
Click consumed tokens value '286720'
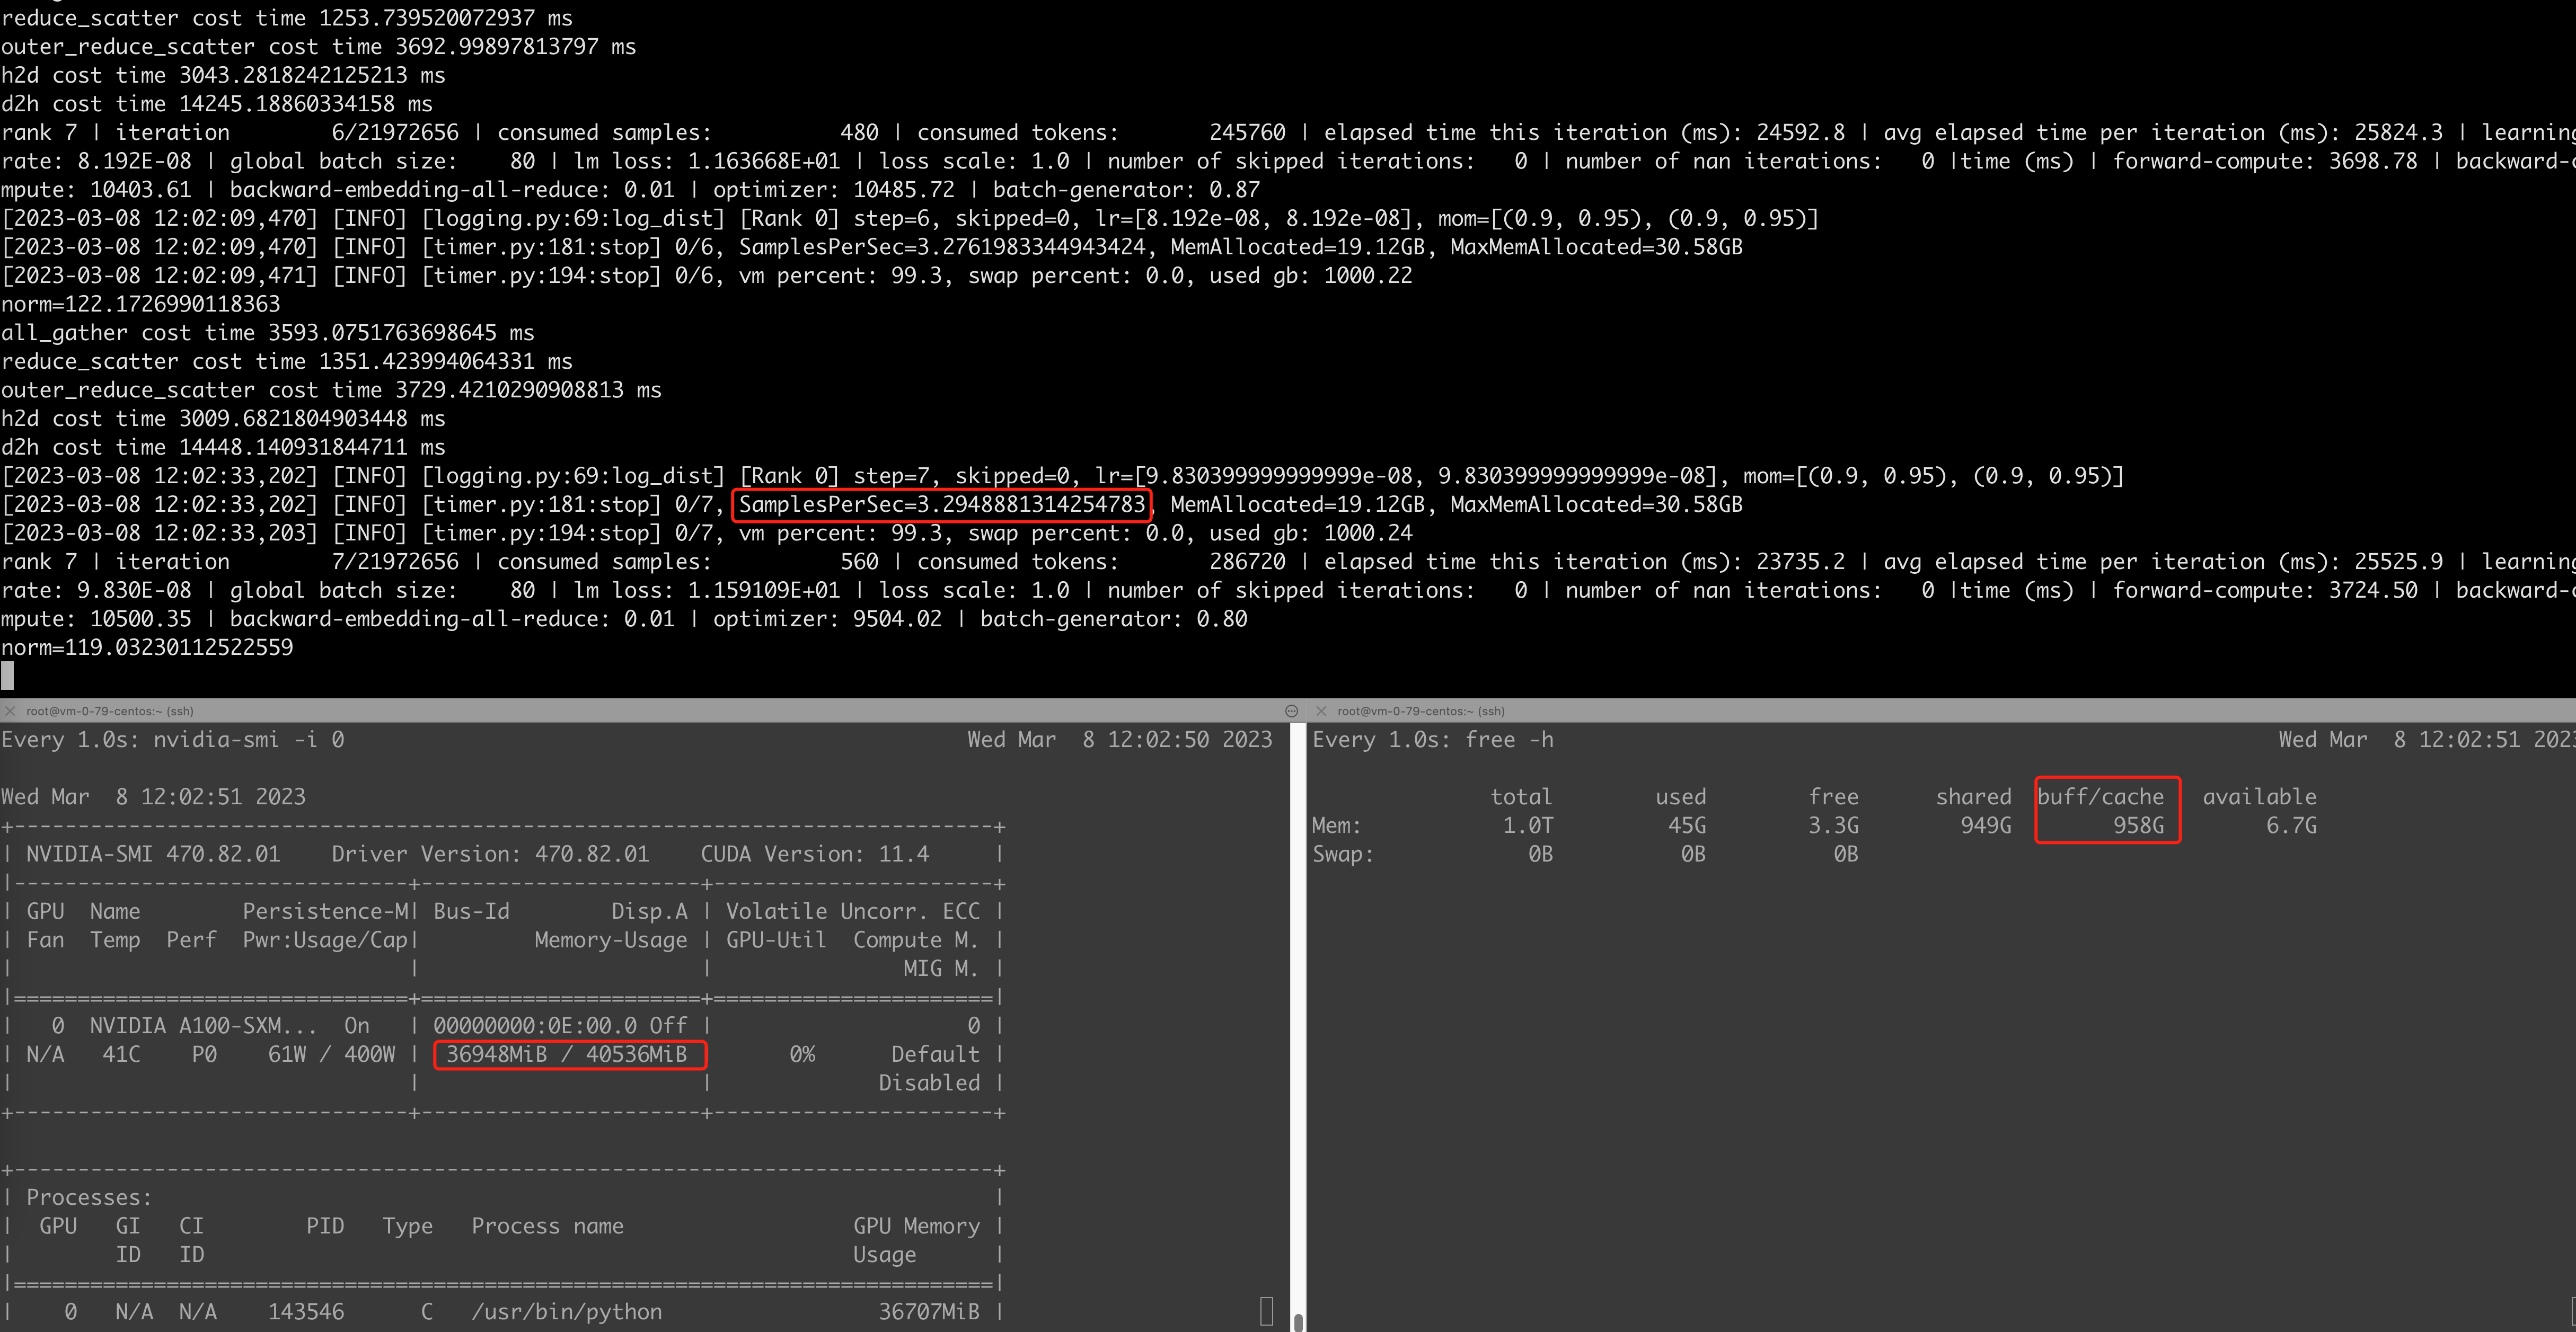(1247, 563)
